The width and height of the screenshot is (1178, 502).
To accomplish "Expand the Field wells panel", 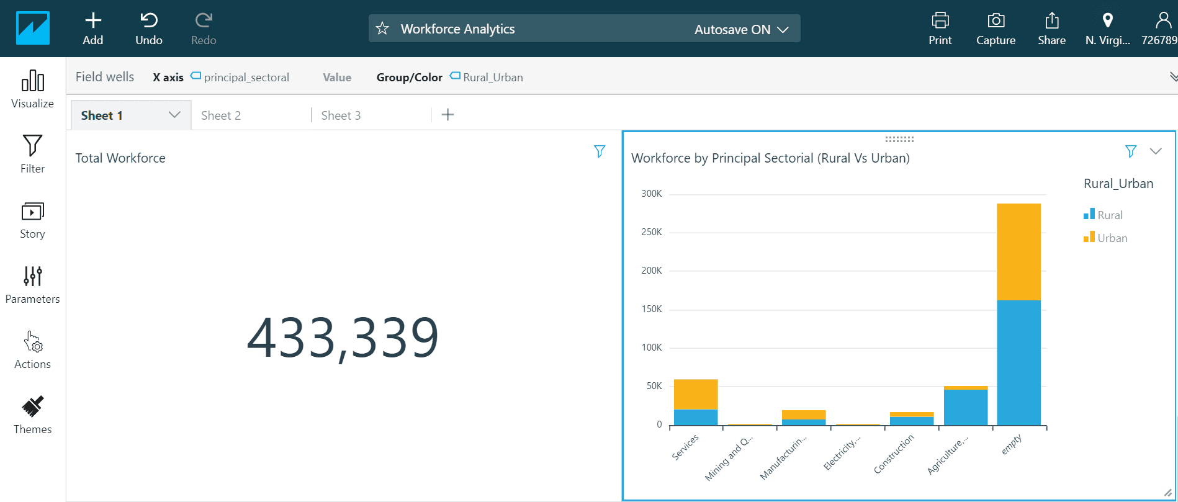I will click(1173, 77).
